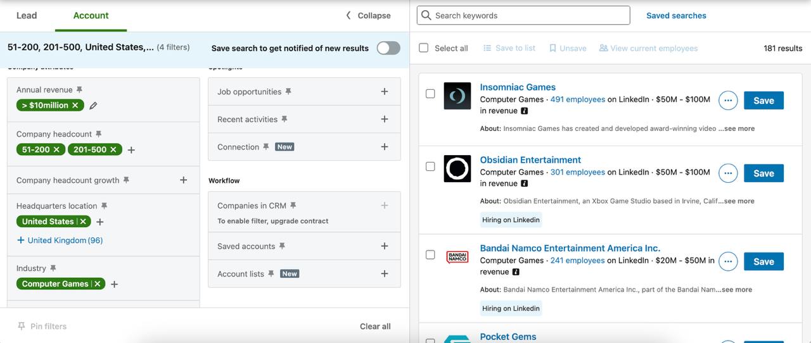
Task: Remove the >$10million revenue filter chip
Action: [75, 106]
